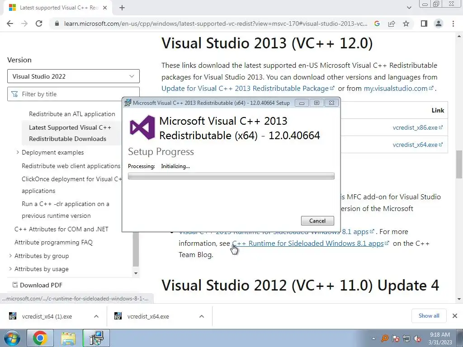Image resolution: width=463 pixels, height=347 pixels.
Task: Bookmark this page with the star
Action: (406, 23)
